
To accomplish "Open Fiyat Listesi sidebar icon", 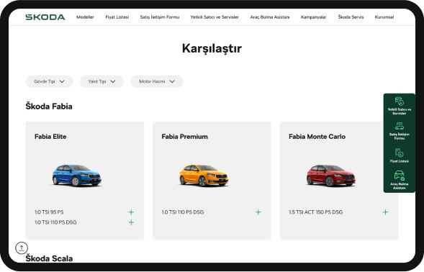I will (400, 155).
